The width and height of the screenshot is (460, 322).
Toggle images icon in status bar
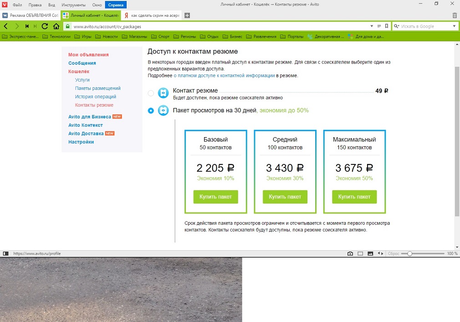point(370,253)
